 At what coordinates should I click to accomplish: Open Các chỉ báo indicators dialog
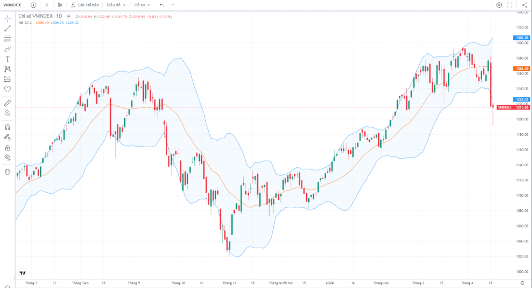pos(85,5)
